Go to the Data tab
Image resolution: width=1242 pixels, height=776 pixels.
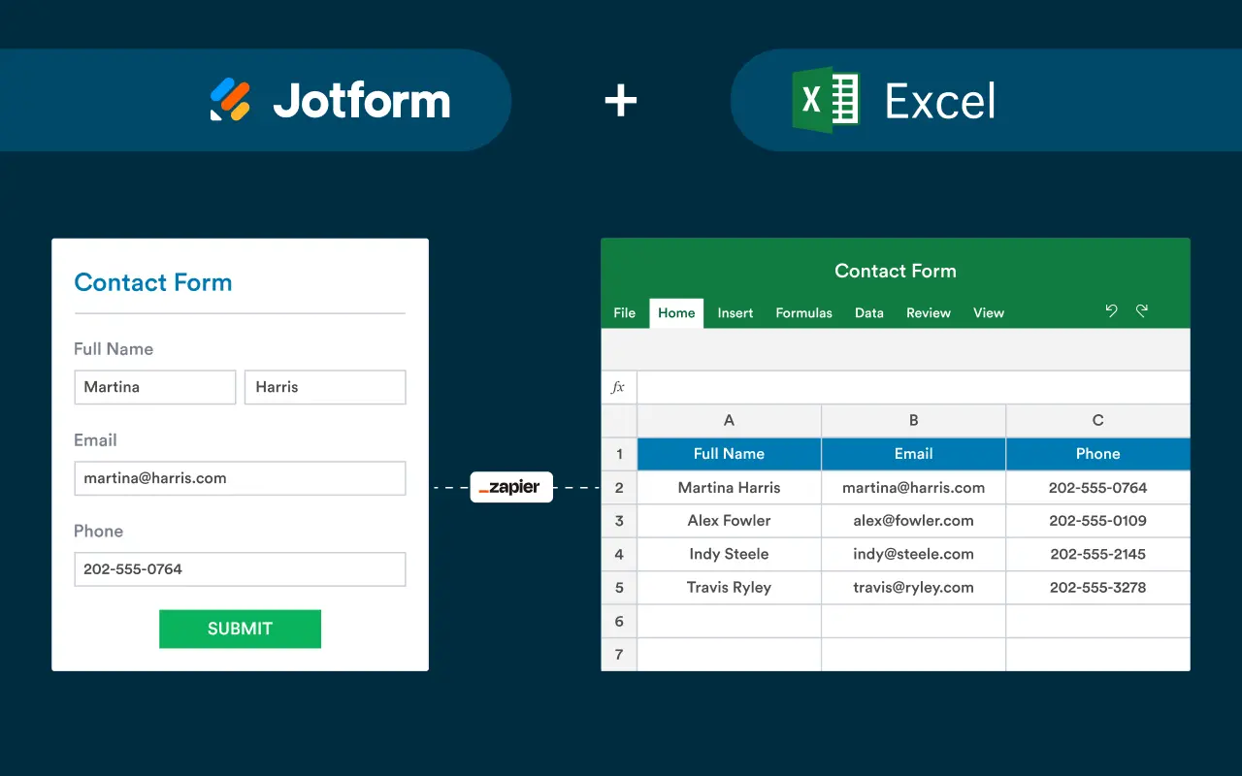point(869,312)
